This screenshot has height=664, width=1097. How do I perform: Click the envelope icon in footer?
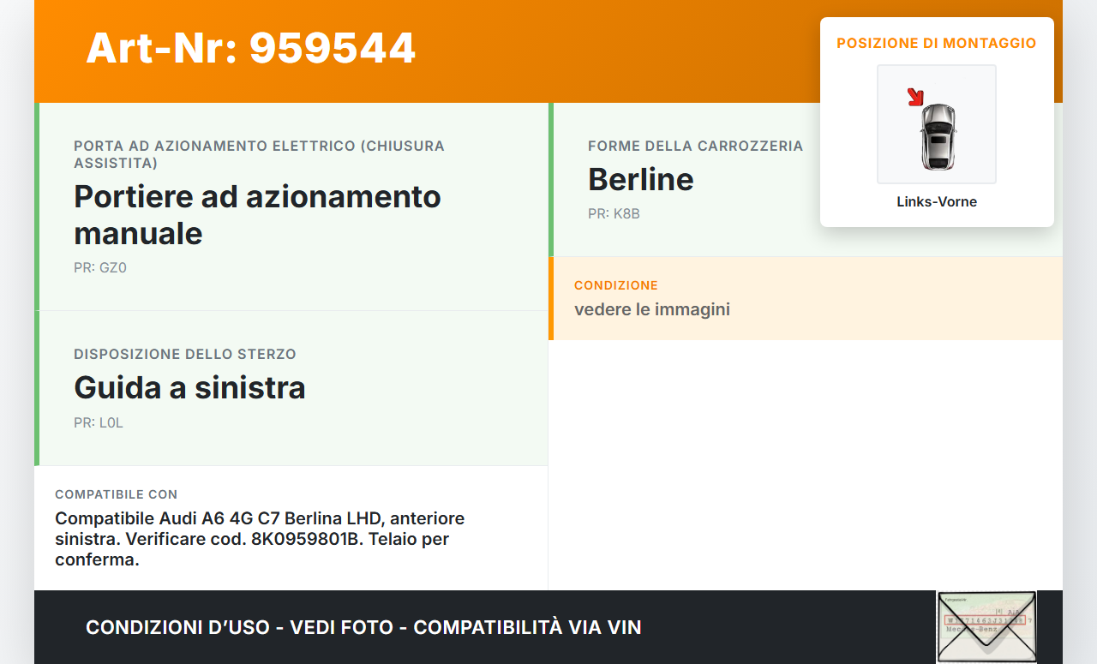pos(986,627)
